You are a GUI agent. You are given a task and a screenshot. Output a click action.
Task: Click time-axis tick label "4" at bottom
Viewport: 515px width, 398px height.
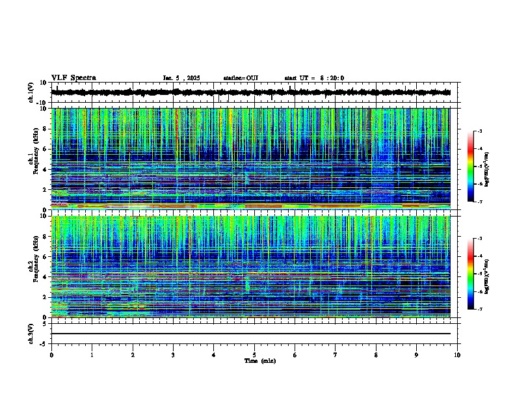[x=214, y=355]
